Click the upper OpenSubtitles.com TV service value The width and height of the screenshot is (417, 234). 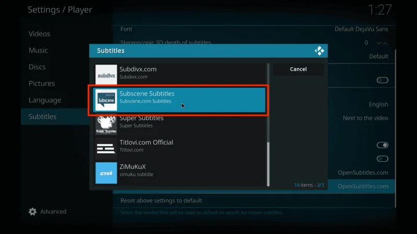tap(363, 173)
